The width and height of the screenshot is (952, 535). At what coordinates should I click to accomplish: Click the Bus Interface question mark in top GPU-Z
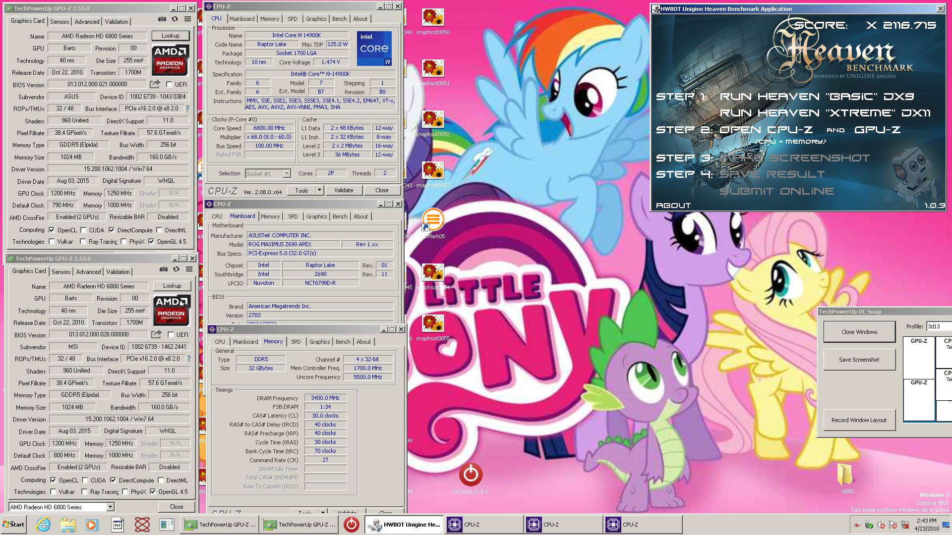[x=187, y=108]
